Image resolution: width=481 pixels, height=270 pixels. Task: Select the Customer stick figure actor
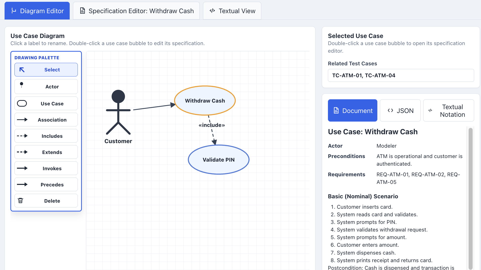[118, 112]
